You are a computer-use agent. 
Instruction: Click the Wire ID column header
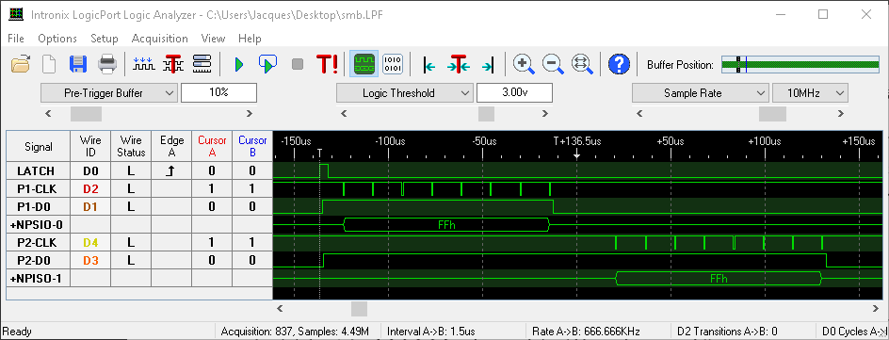pyautogui.click(x=90, y=146)
